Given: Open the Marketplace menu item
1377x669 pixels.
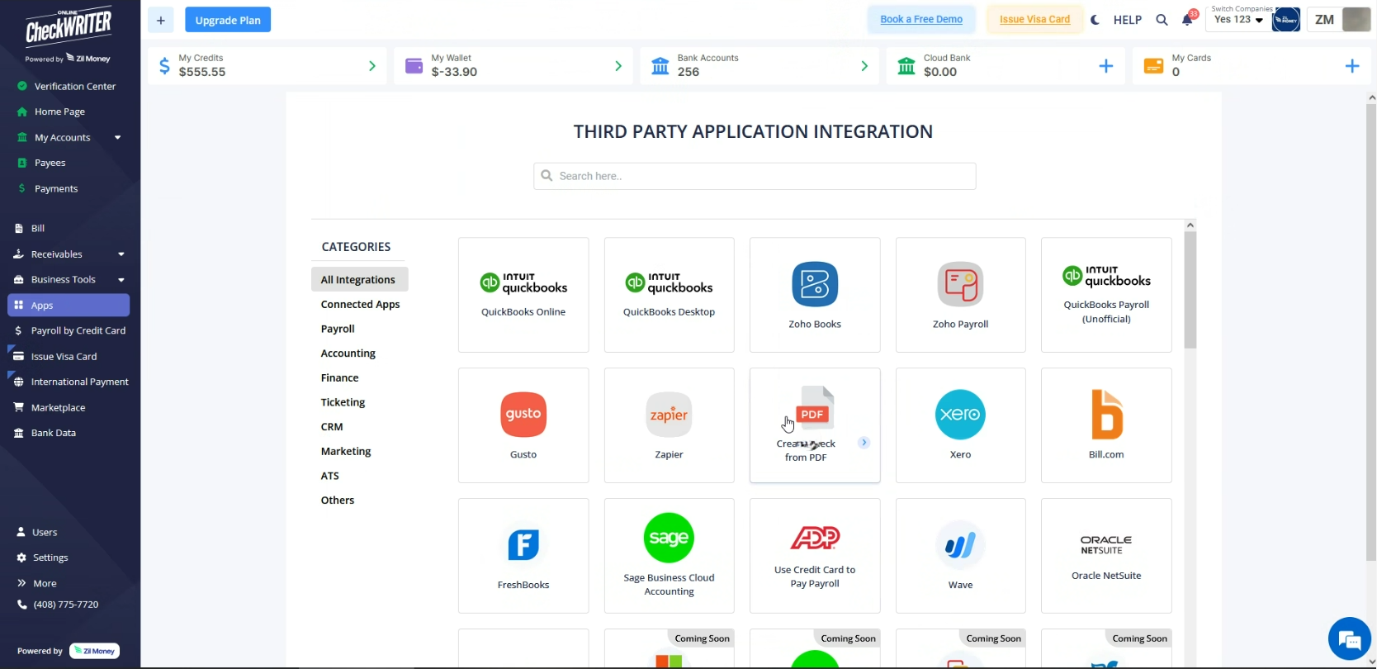Looking at the screenshot, I should [50, 408].
